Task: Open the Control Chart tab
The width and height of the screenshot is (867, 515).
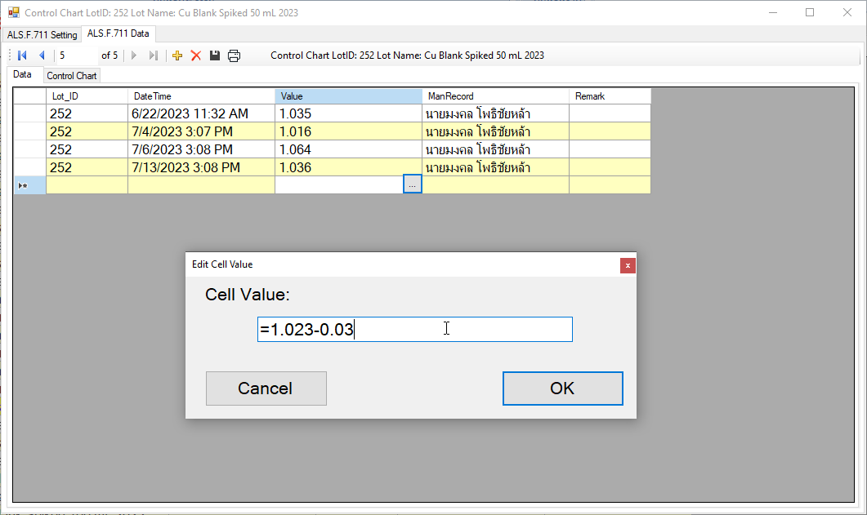Action: [72, 76]
